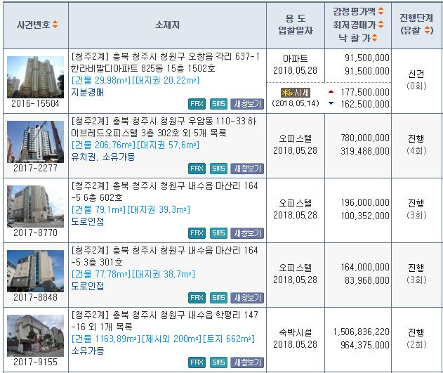
Task: Sort by 낙찰가 using the arrow icon
Action: coord(375,38)
